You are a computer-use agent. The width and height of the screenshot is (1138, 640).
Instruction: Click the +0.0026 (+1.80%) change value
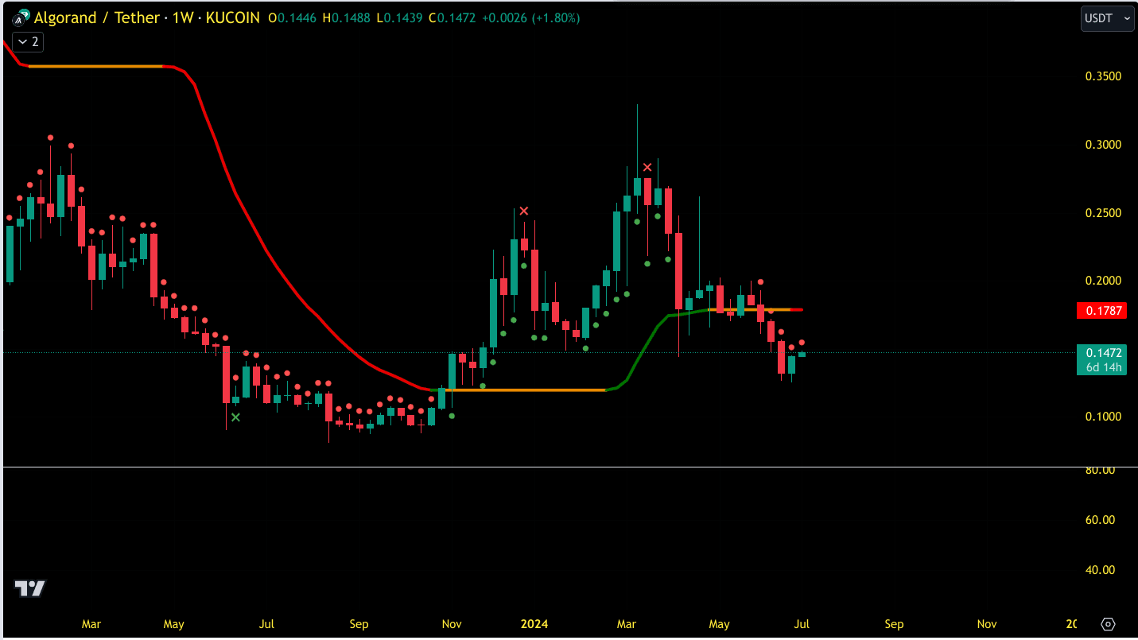click(x=530, y=17)
